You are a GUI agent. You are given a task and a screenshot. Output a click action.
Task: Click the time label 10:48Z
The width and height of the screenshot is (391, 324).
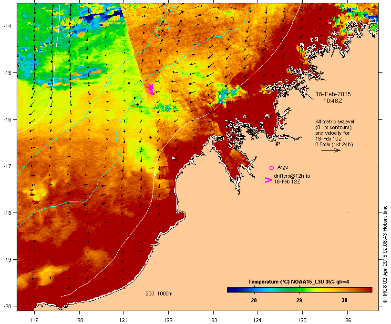tap(333, 101)
